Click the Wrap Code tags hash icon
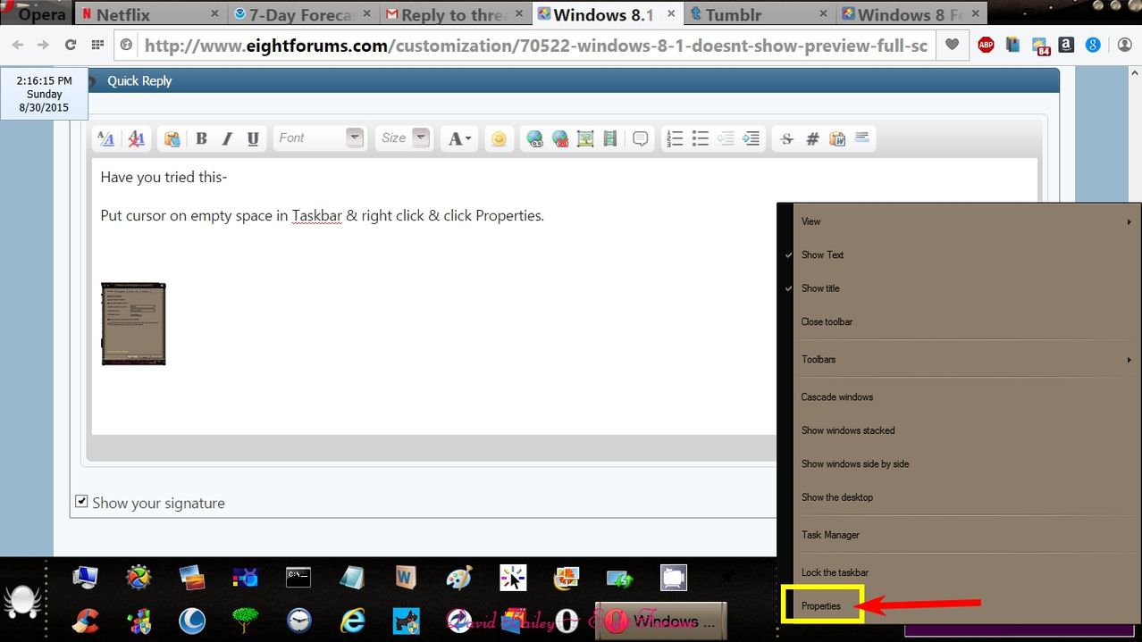 click(x=812, y=138)
